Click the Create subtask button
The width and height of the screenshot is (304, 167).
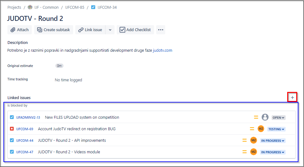(x=54, y=30)
